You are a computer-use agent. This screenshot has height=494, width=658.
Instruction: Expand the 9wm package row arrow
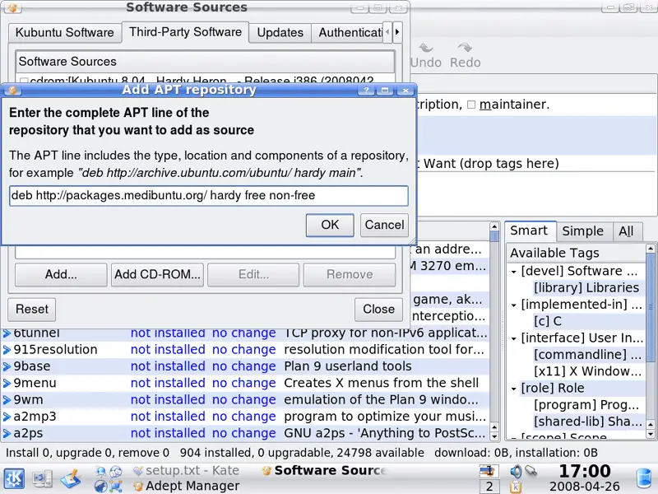(7, 399)
